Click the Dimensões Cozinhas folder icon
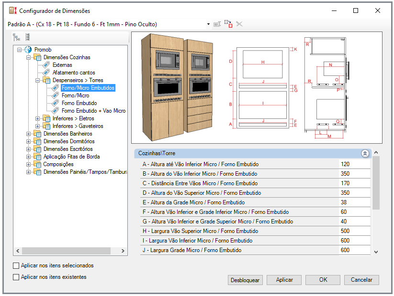Screen dimensions: 394x296 (x=37, y=57)
